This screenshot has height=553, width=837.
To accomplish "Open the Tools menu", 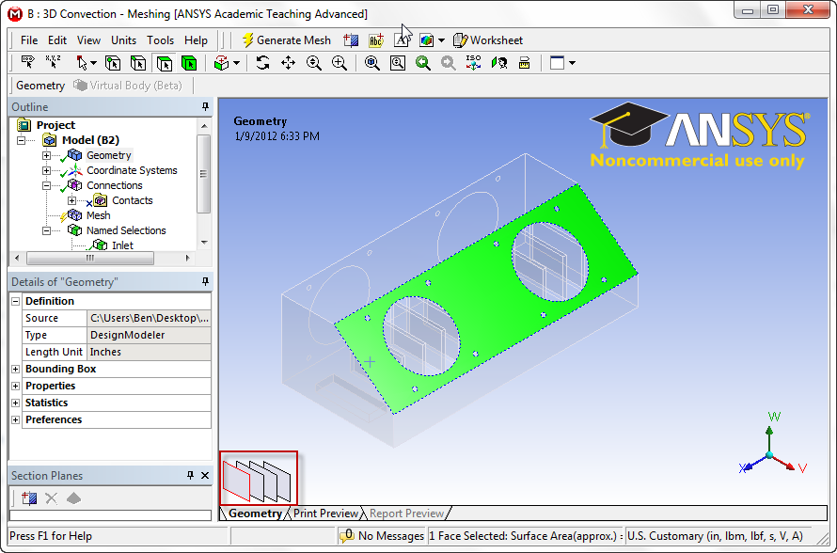I will pyautogui.click(x=160, y=40).
